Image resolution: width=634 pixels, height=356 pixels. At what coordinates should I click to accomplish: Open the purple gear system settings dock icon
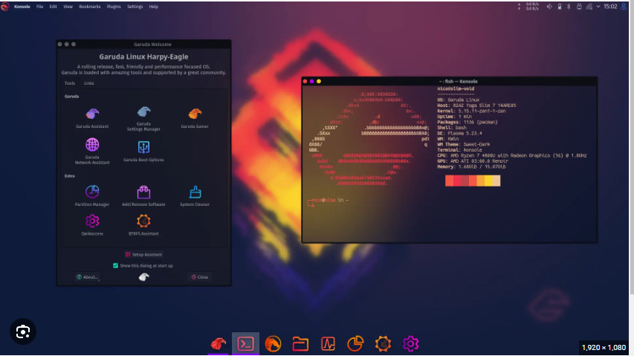click(410, 344)
